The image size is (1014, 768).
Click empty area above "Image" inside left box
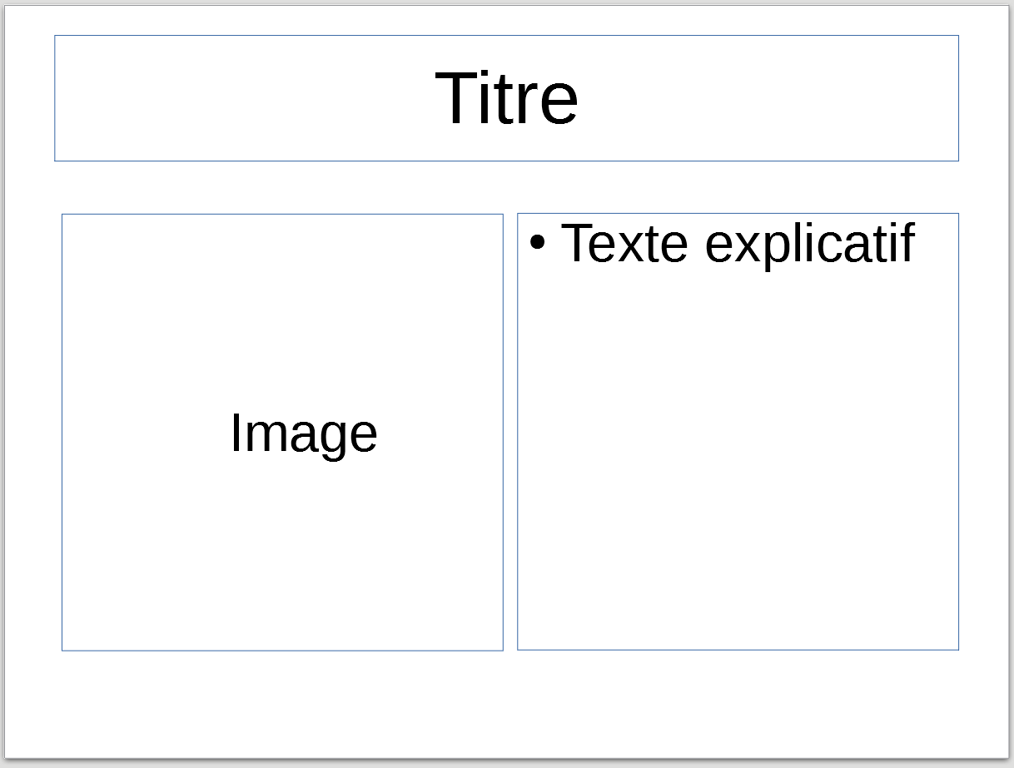coord(282,308)
